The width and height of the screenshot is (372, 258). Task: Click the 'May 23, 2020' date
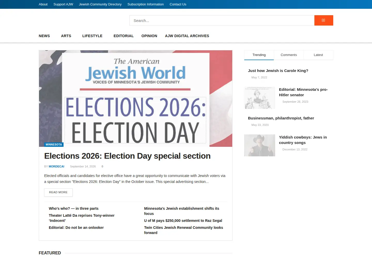click(260, 125)
